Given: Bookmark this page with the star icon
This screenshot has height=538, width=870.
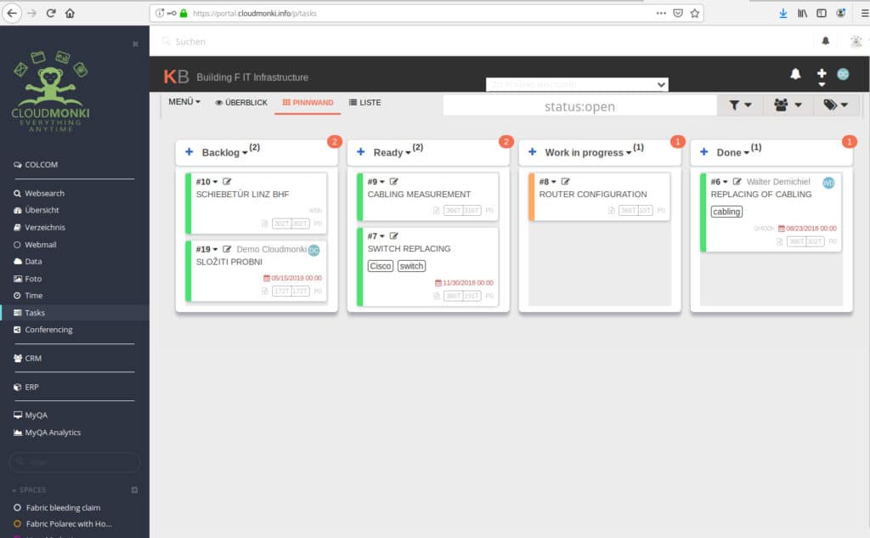Looking at the screenshot, I should [x=695, y=13].
